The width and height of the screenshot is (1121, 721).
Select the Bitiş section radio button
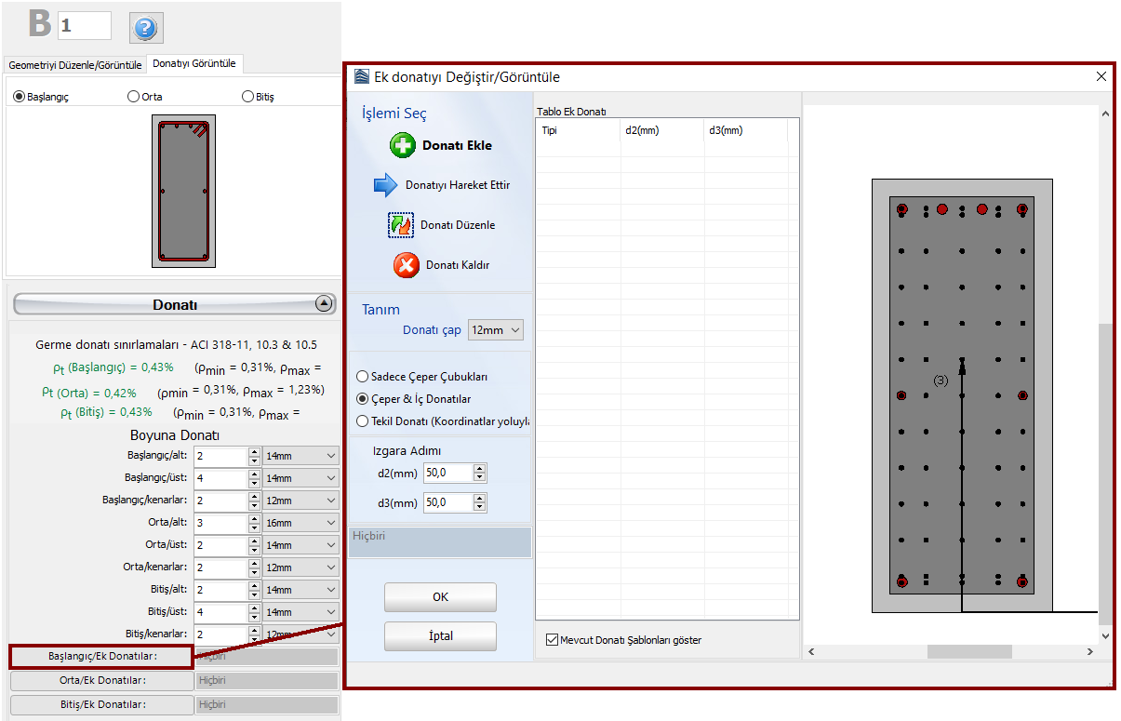247,97
